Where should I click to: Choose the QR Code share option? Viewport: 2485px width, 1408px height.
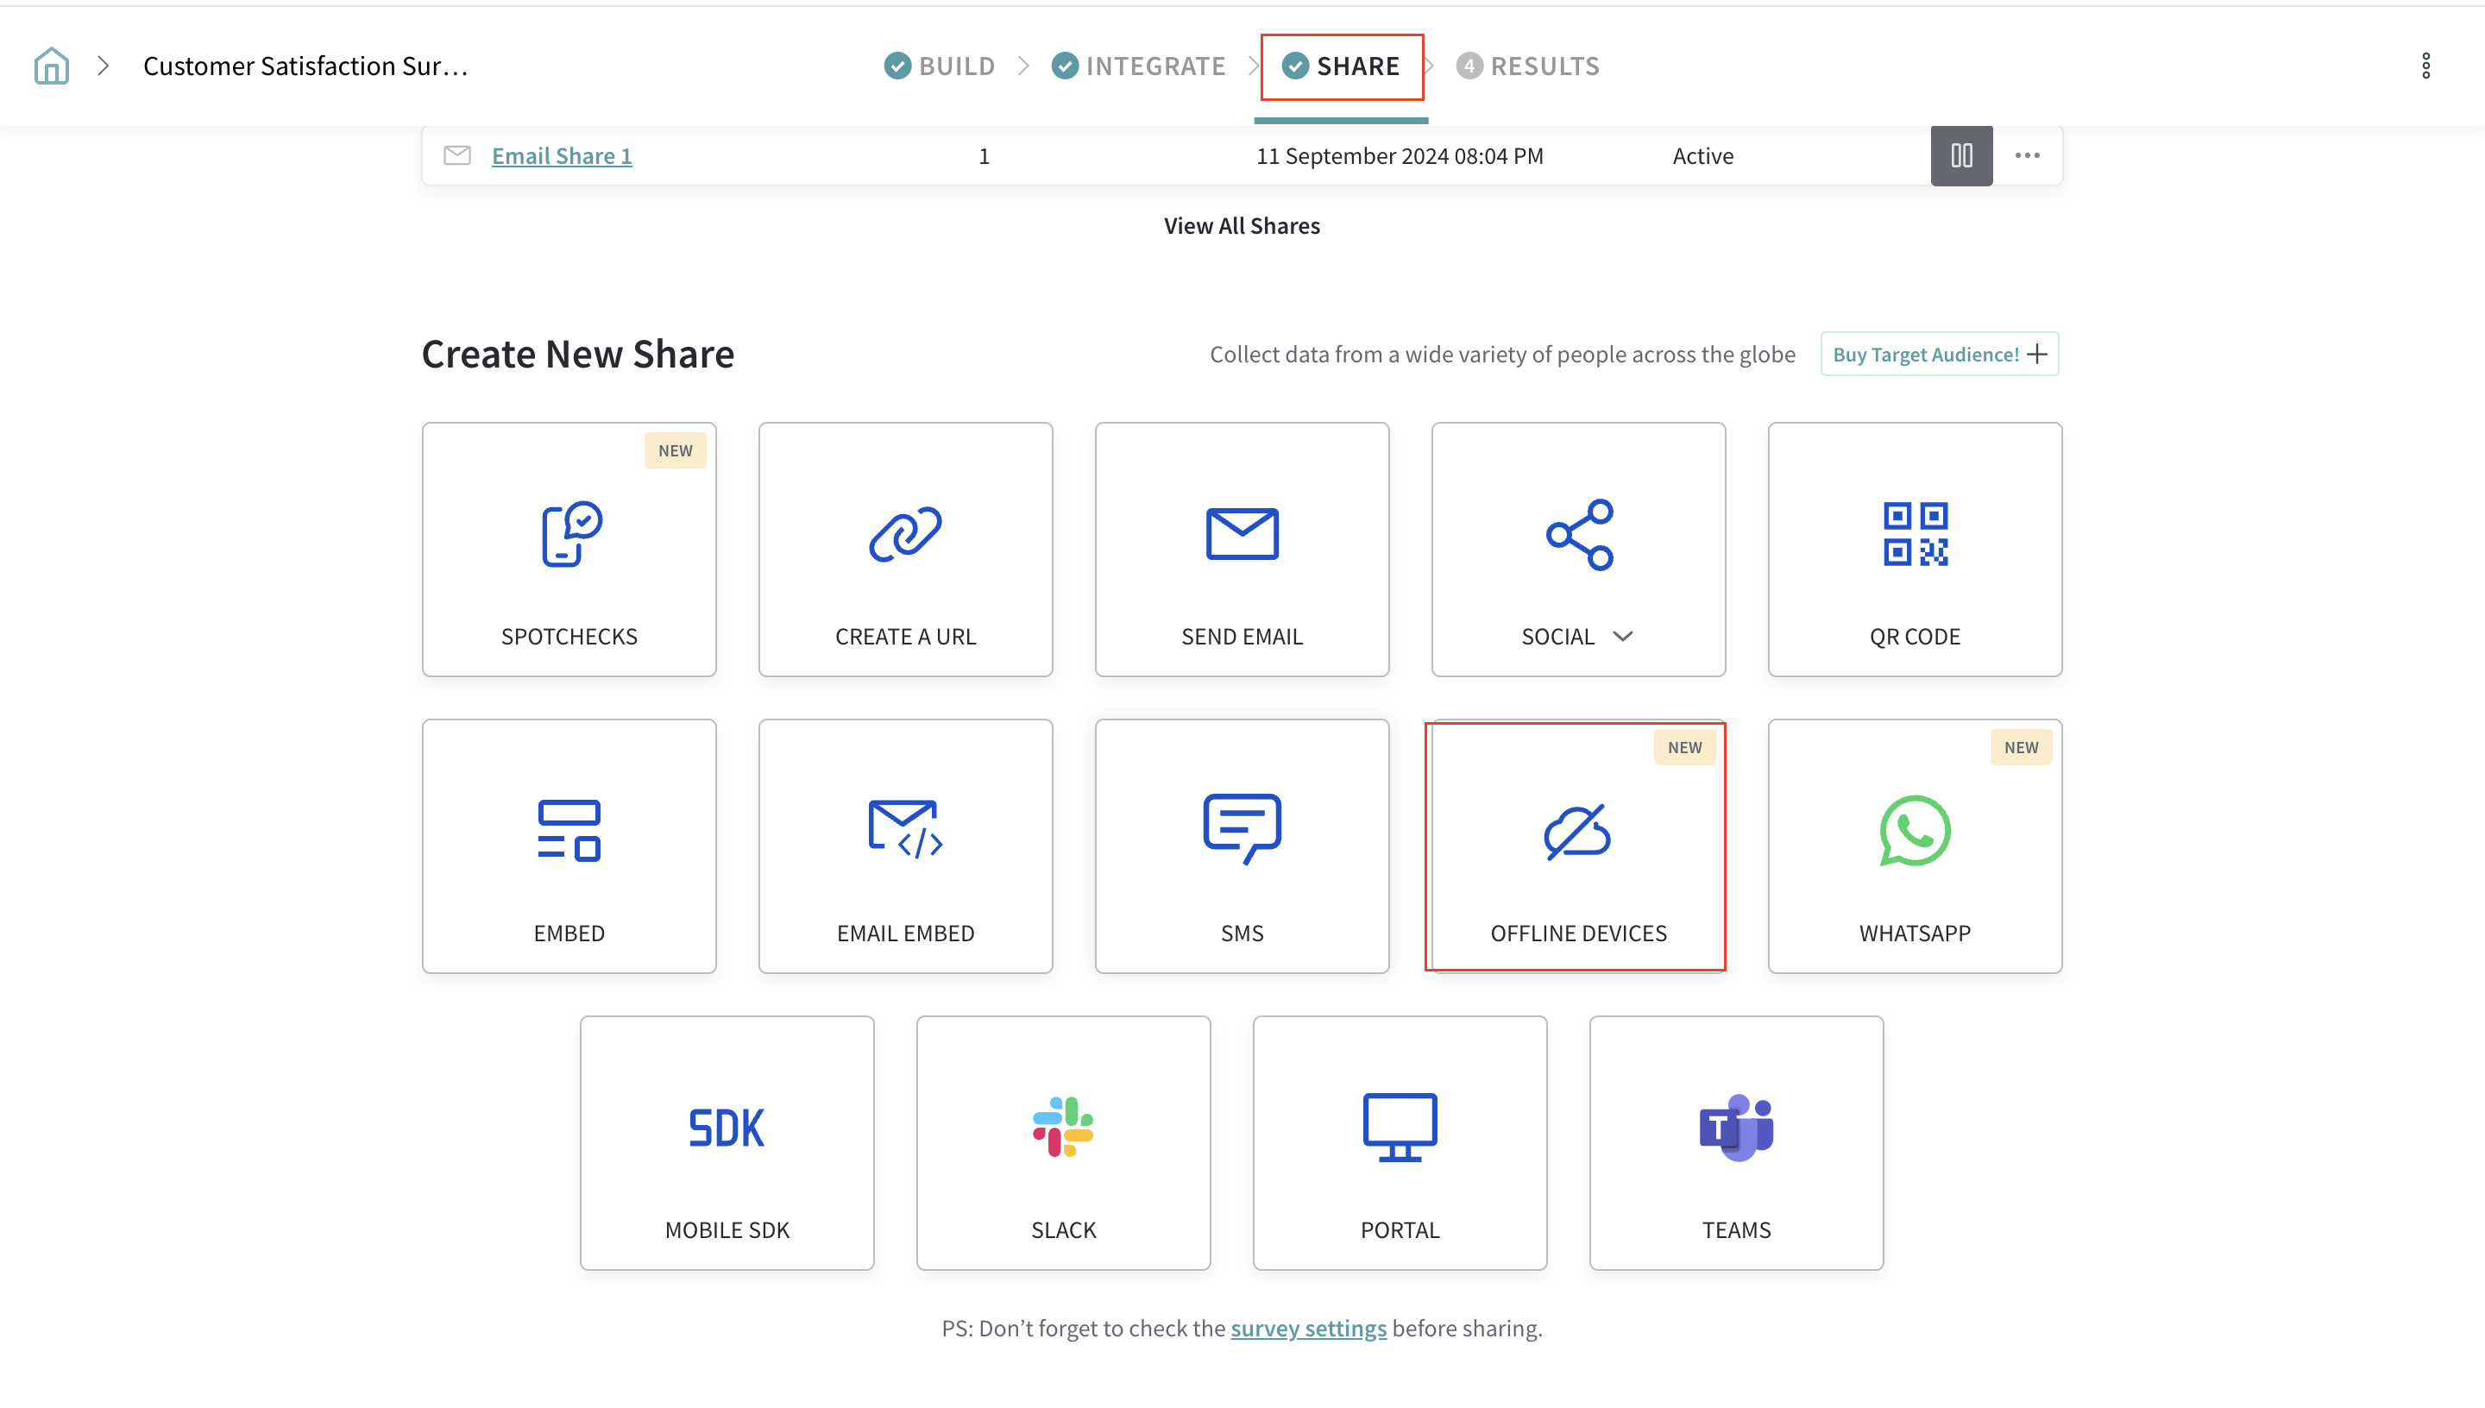[1915, 550]
